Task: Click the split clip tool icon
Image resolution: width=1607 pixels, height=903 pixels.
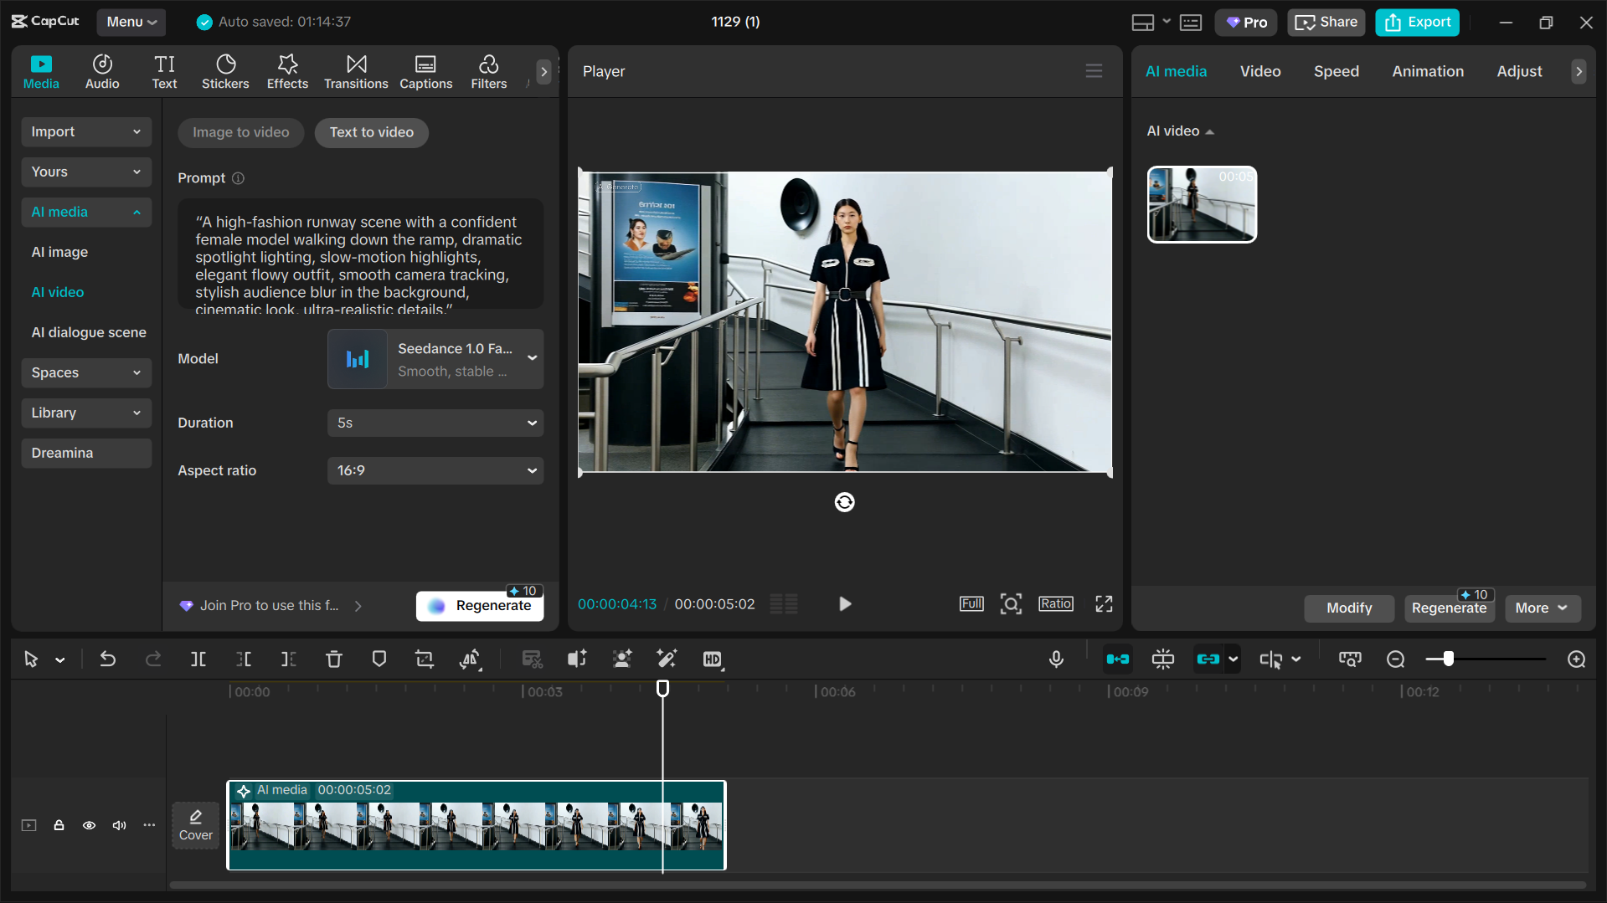Action: click(x=198, y=659)
